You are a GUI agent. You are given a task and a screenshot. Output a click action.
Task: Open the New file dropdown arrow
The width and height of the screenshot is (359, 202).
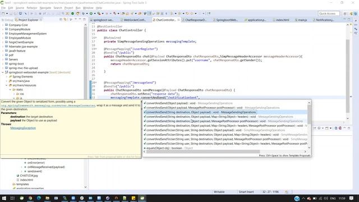(x=7, y=13)
